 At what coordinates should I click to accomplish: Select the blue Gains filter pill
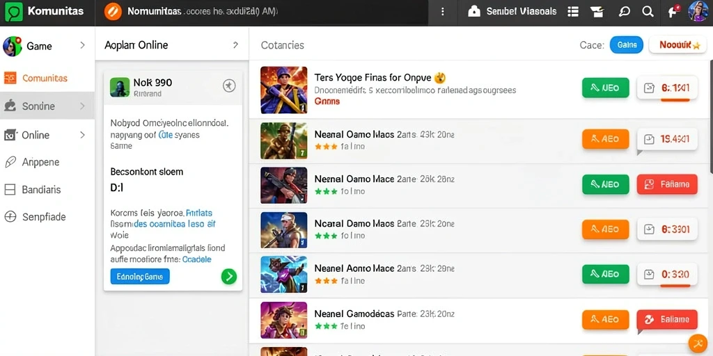[x=626, y=45]
